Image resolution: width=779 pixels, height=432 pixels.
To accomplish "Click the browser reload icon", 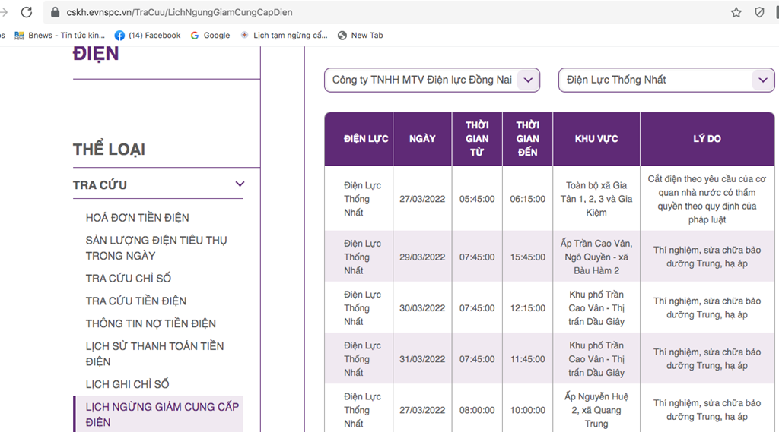I will coord(27,12).
